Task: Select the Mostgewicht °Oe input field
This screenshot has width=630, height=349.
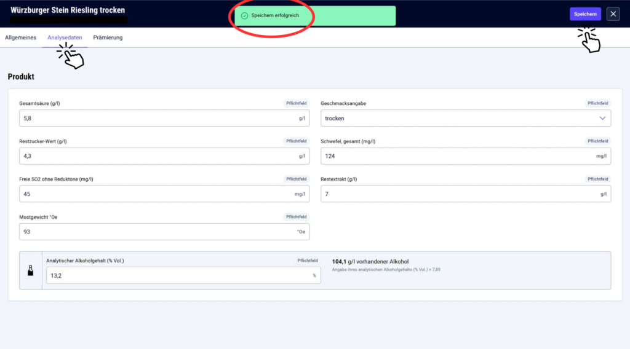Action: pyautogui.click(x=164, y=232)
